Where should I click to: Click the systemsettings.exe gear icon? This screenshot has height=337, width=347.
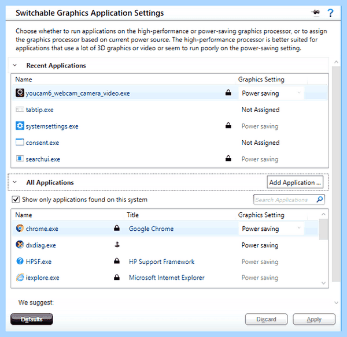tap(20, 126)
